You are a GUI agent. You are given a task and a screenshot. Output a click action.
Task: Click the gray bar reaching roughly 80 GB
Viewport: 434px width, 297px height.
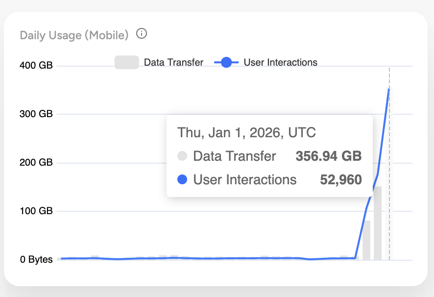point(366,240)
